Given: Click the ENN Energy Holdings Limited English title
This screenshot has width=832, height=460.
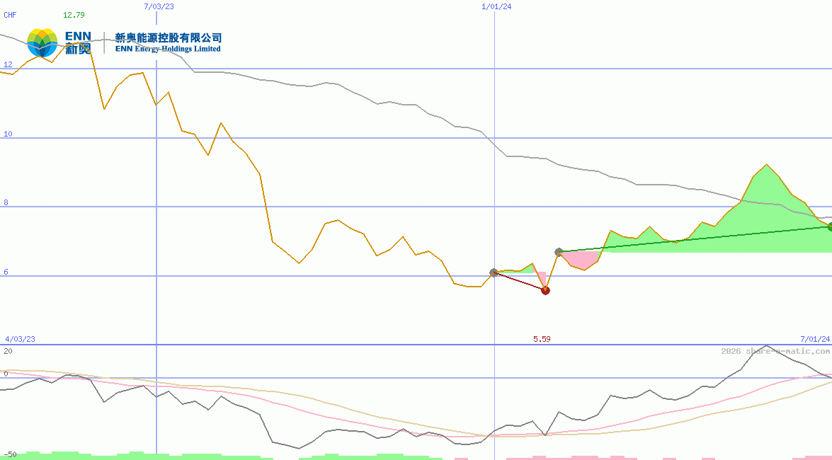Looking at the screenshot, I should click(x=168, y=49).
